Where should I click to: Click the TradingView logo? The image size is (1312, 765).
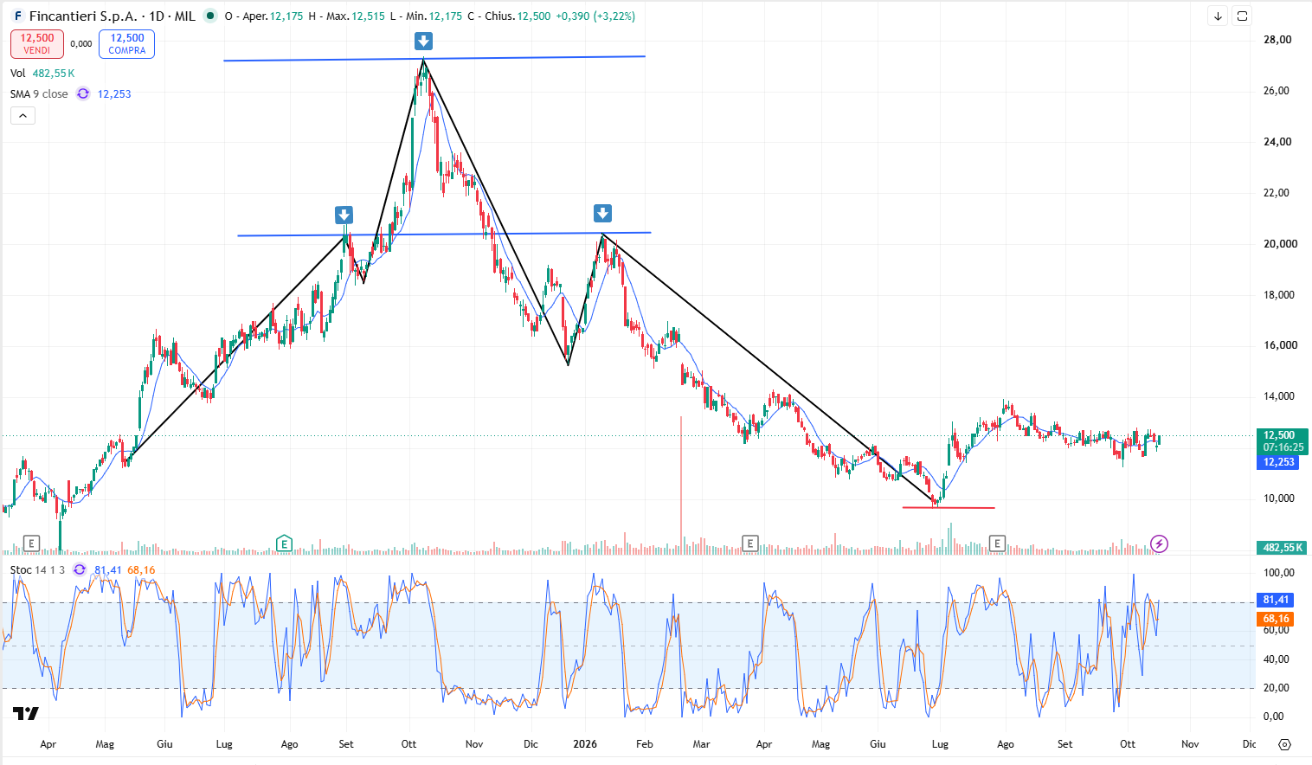point(25,713)
